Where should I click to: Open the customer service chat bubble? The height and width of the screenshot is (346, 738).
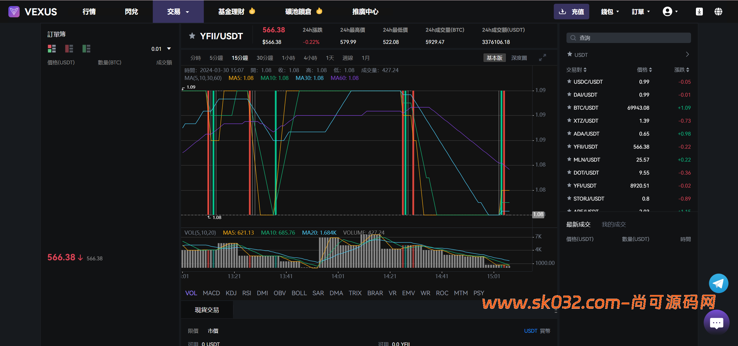pyautogui.click(x=717, y=322)
